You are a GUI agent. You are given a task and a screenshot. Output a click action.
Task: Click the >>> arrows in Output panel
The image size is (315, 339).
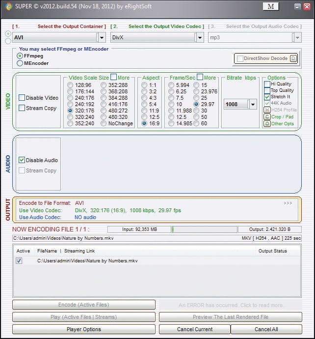click(288, 203)
